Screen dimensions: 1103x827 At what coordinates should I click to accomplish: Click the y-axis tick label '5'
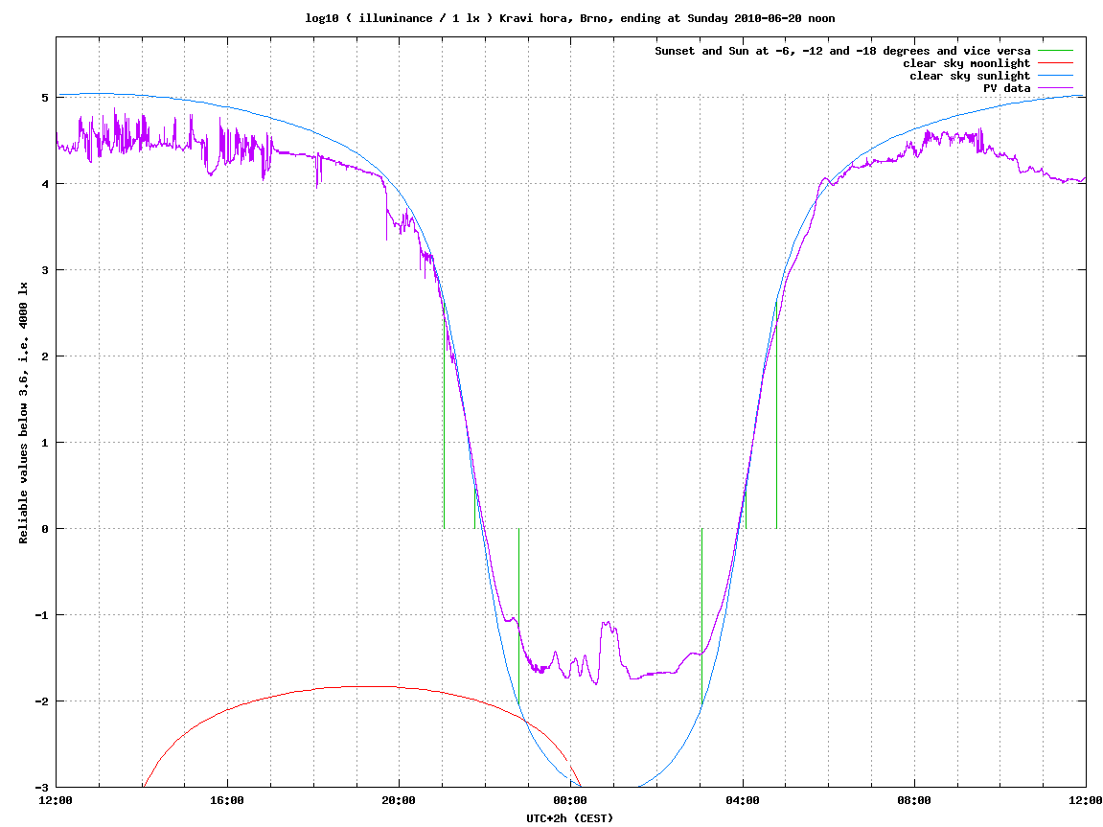(45, 98)
